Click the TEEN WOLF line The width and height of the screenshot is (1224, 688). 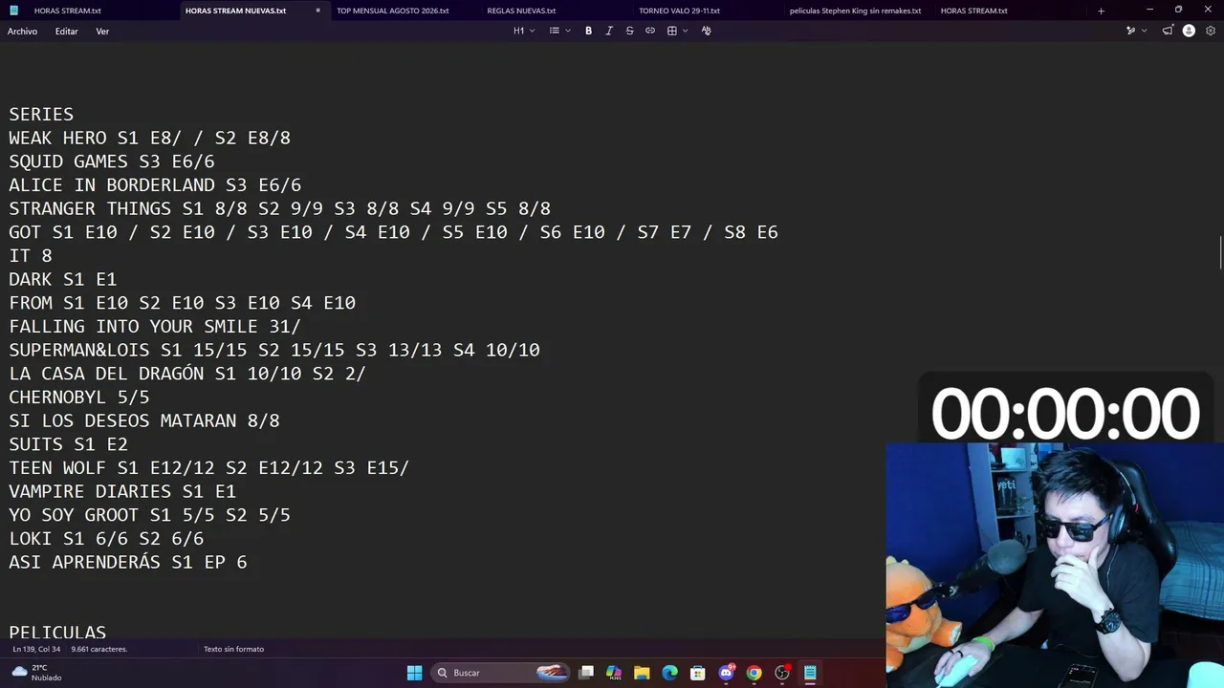pos(208,468)
